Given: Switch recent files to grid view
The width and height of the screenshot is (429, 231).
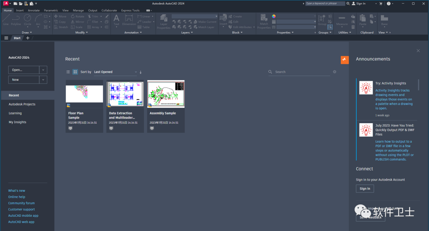Looking at the screenshot, I should (x=75, y=72).
